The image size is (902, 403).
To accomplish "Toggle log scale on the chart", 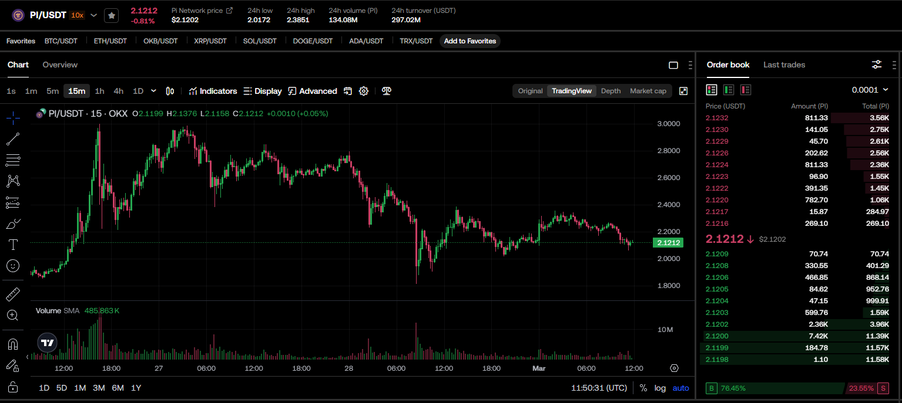I will (660, 388).
